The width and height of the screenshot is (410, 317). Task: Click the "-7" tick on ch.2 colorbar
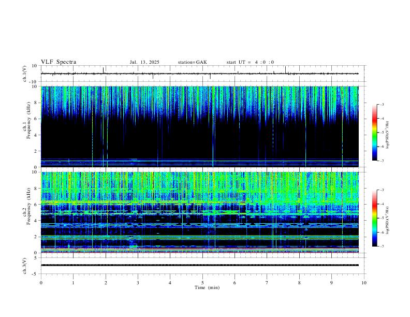tap(382, 246)
